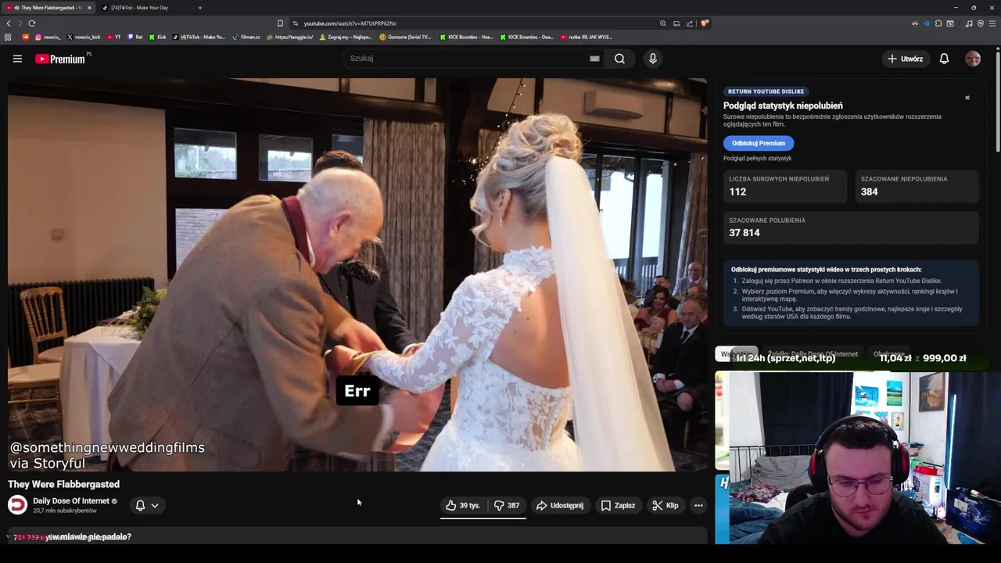The width and height of the screenshot is (1001, 563).
Task: Open the Gomorra (Serial TV bookmark
Action: pyautogui.click(x=405, y=37)
